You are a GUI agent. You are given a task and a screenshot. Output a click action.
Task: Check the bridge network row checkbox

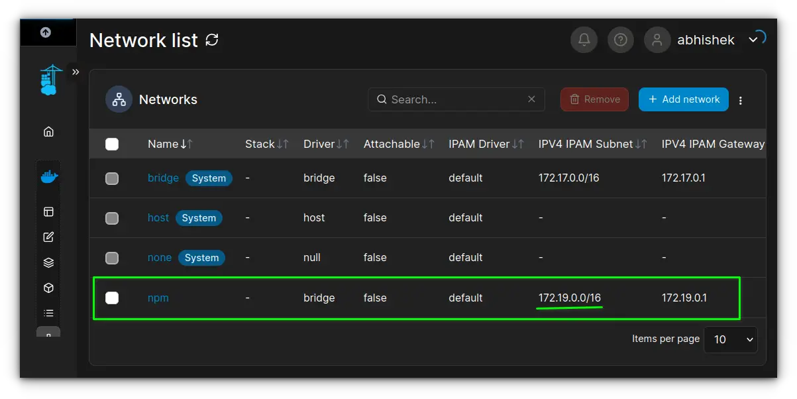click(112, 178)
